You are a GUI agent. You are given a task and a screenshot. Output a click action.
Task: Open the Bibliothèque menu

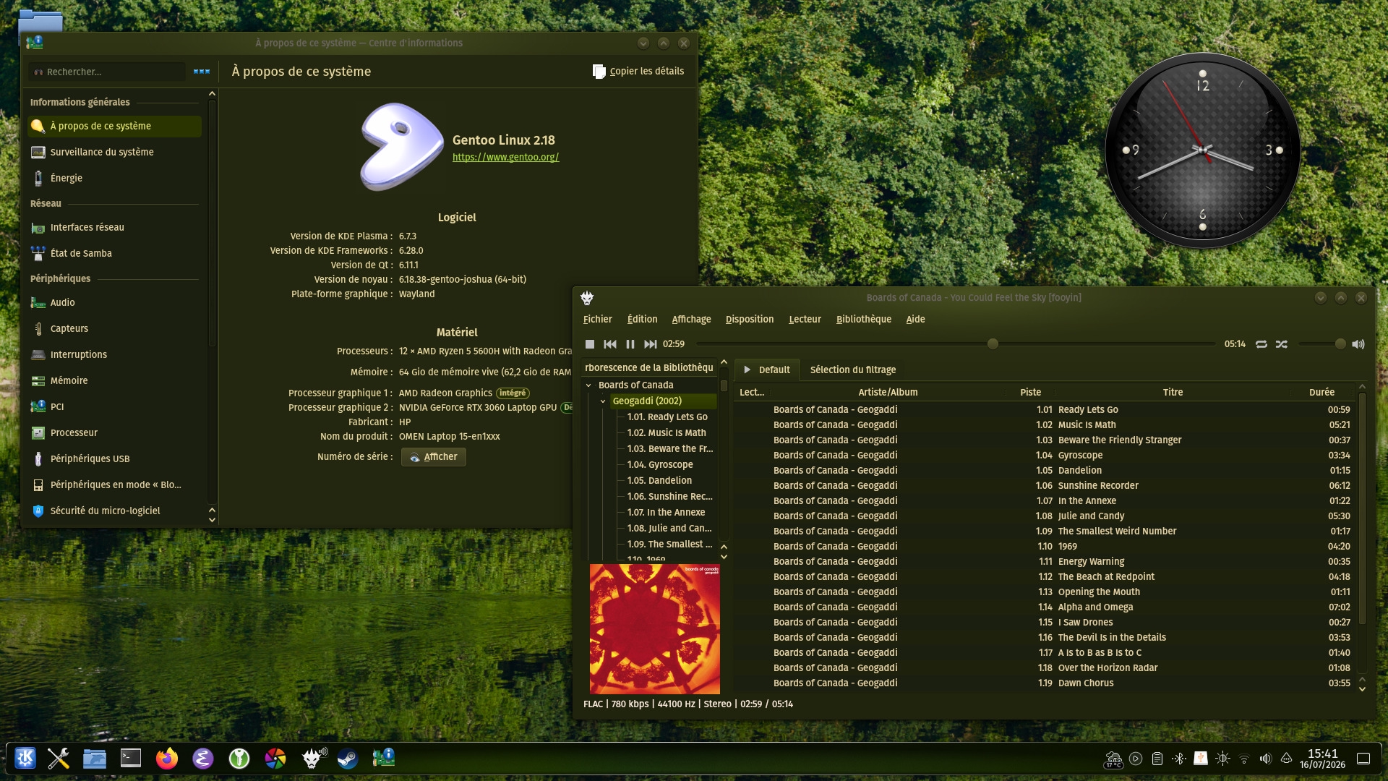(864, 319)
